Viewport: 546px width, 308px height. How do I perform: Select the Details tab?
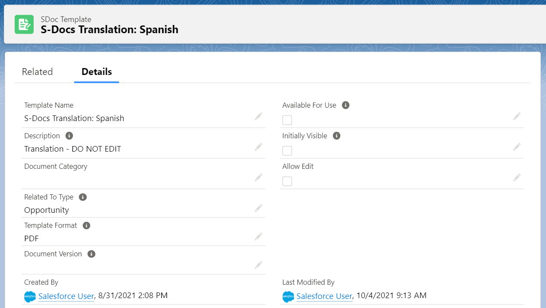pos(97,72)
